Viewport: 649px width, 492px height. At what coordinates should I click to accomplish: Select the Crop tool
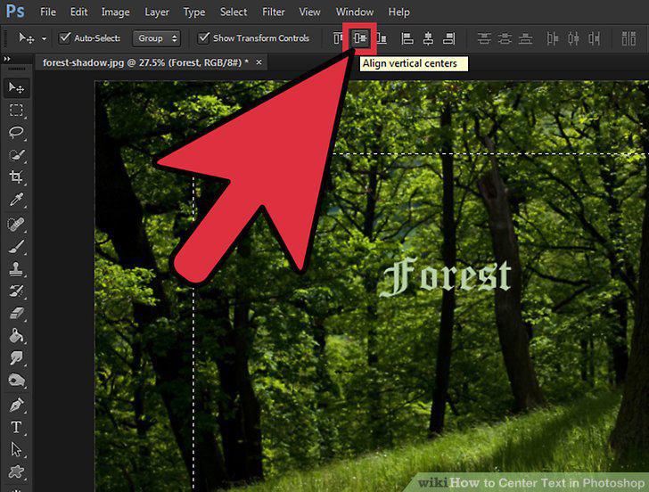point(17,177)
